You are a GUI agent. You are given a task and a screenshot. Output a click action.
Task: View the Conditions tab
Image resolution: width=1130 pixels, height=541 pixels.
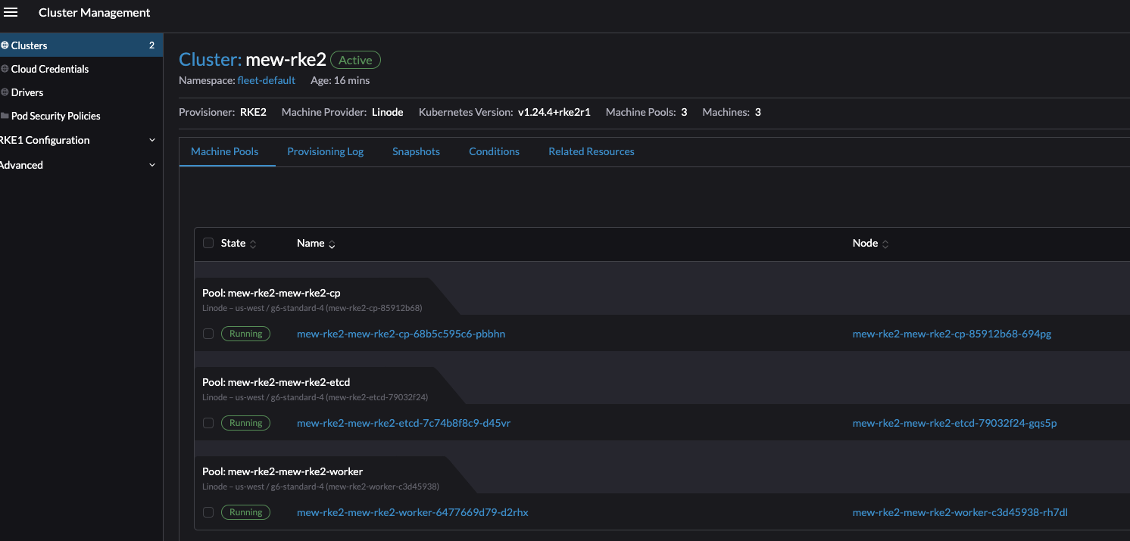[494, 151]
